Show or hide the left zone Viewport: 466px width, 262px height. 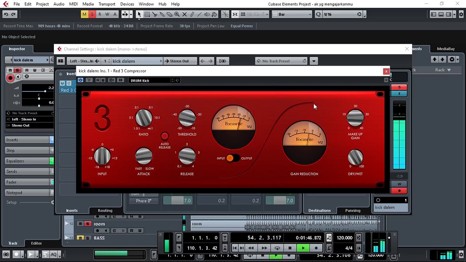[433, 14]
